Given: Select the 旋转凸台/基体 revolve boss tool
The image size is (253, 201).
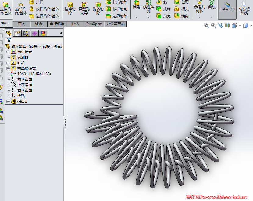Looking at the screenshot, I should (x=21, y=9).
